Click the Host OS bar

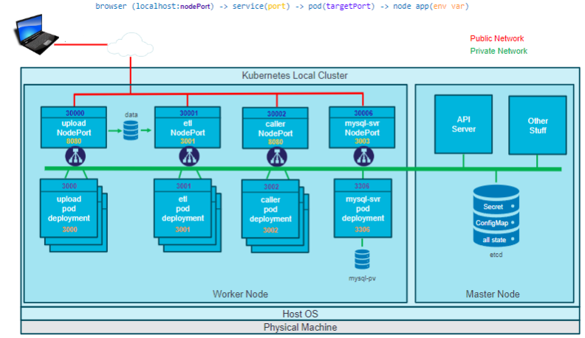tap(300, 314)
